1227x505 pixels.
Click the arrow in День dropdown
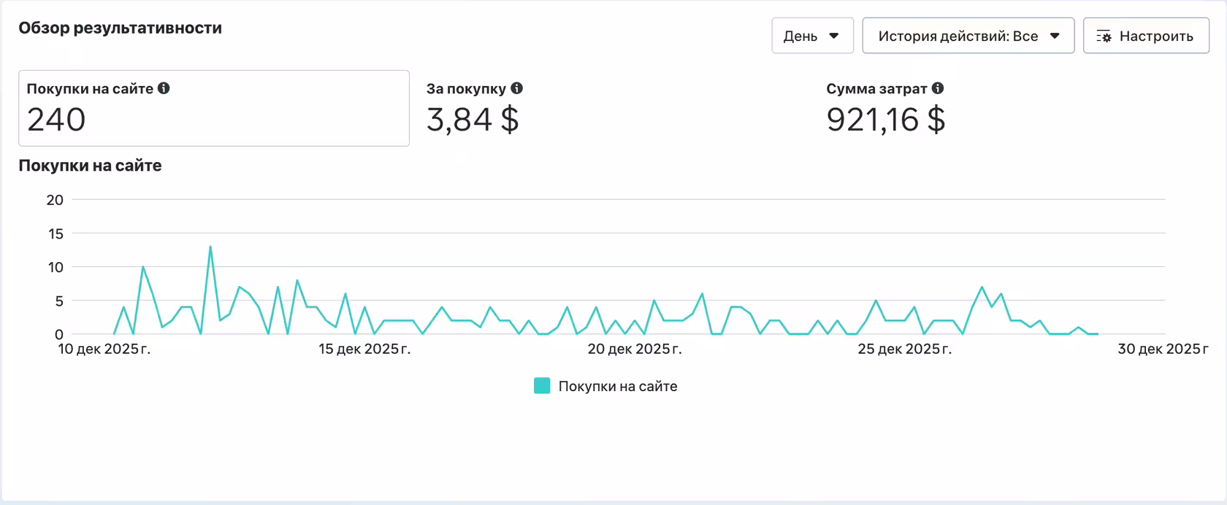834,36
